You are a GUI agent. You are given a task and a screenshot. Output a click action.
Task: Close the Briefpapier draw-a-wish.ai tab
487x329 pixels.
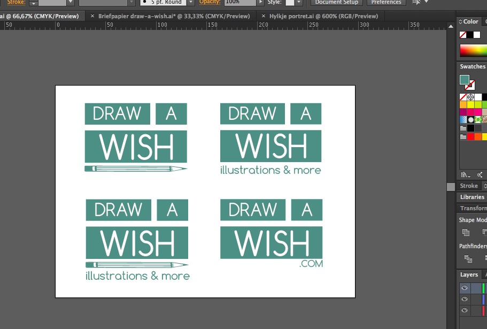(92, 16)
